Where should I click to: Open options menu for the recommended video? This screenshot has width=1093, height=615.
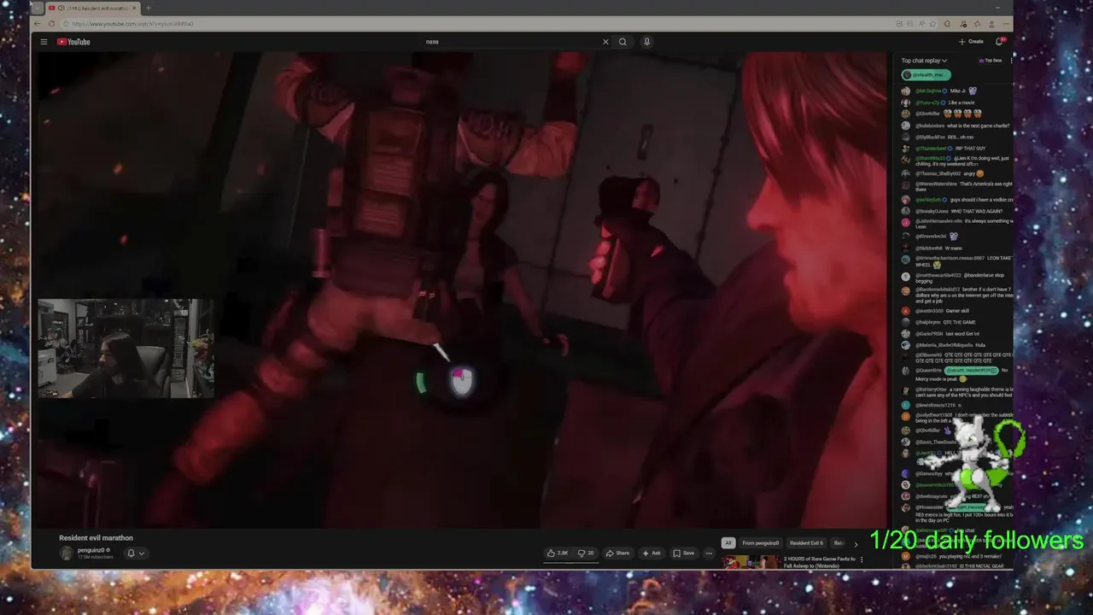click(x=862, y=560)
